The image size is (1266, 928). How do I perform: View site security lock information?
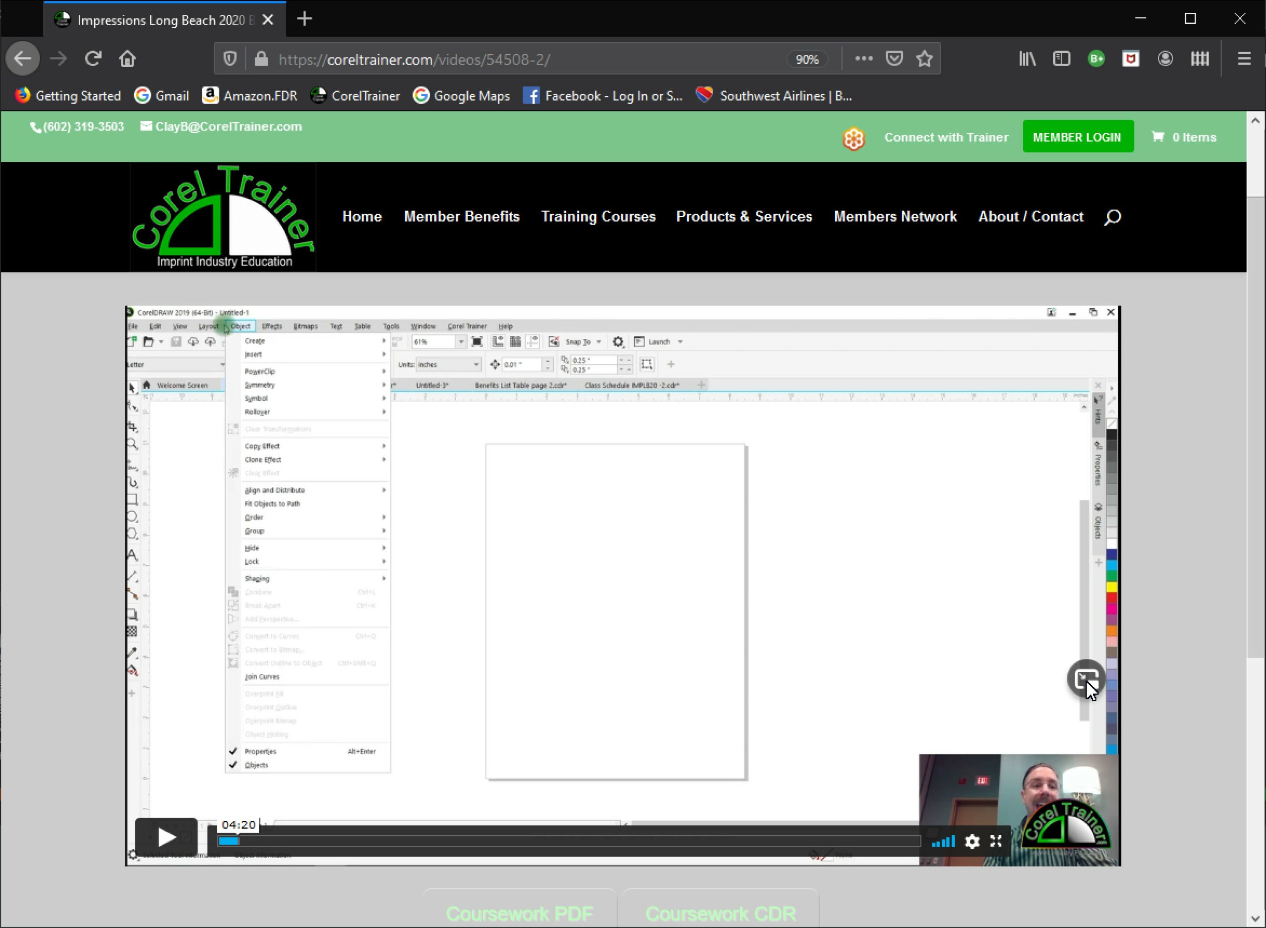pyautogui.click(x=261, y=58)
